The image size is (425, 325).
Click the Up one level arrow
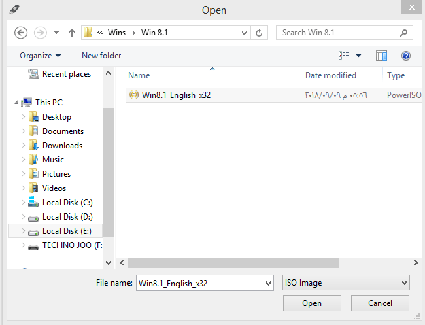point(72,33)
